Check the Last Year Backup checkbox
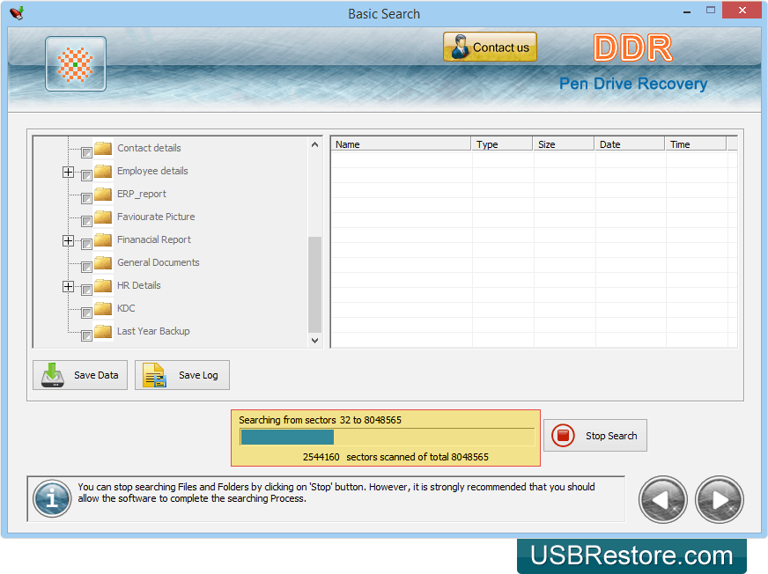Screen dimensions: 768x574 click(86, 335)
